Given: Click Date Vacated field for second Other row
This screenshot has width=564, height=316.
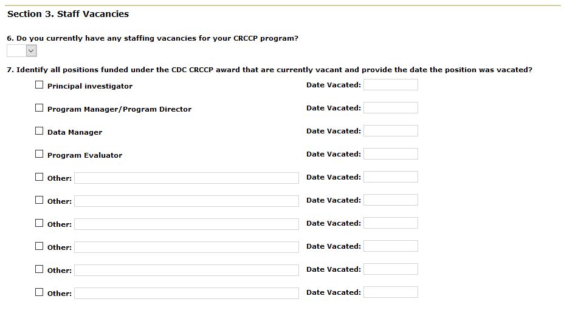Looking at the screenshot, I should (390, 200).
